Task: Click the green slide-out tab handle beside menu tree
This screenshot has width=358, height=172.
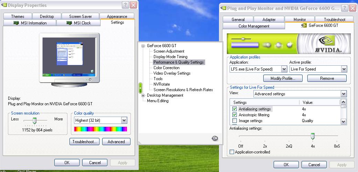Action: coord(140,88)
